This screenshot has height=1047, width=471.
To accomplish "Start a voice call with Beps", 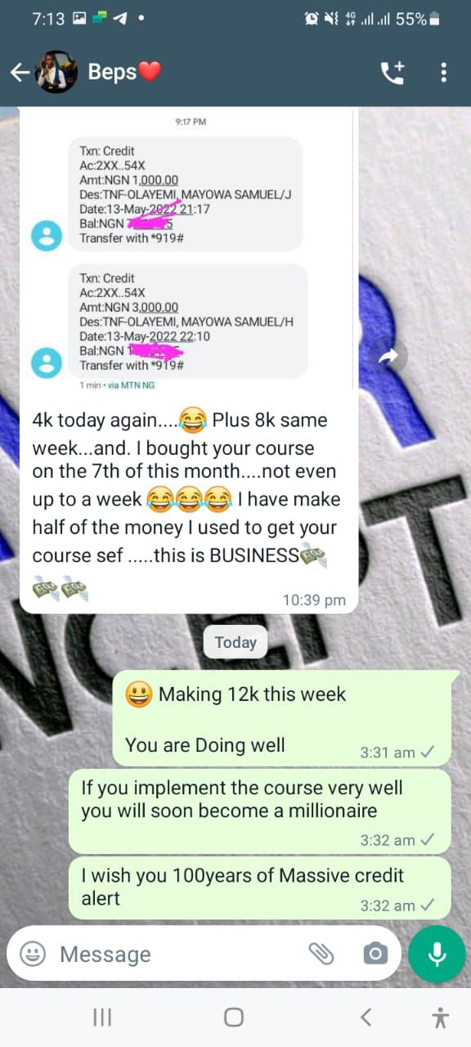I will click(392, 73).
